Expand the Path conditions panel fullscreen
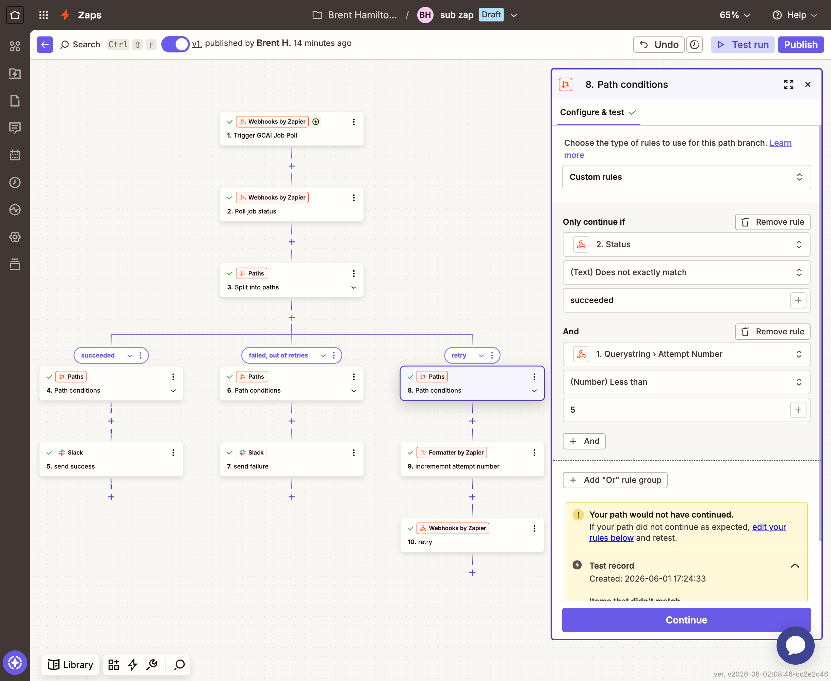 788,84
